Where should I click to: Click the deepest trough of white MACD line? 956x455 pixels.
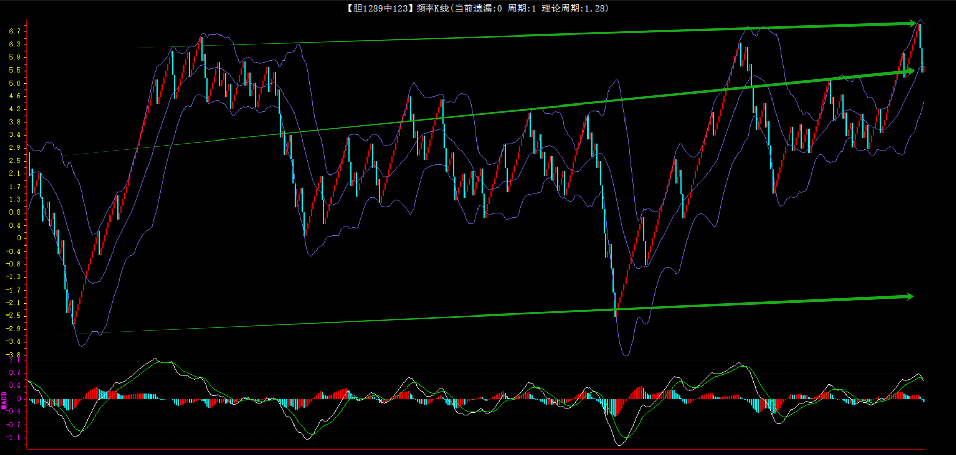620,445
